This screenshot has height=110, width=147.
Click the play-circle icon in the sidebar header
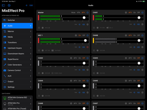(9, 5)
